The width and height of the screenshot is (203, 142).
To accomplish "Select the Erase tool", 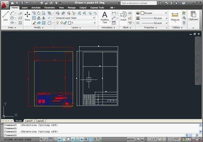I will 34,23.
